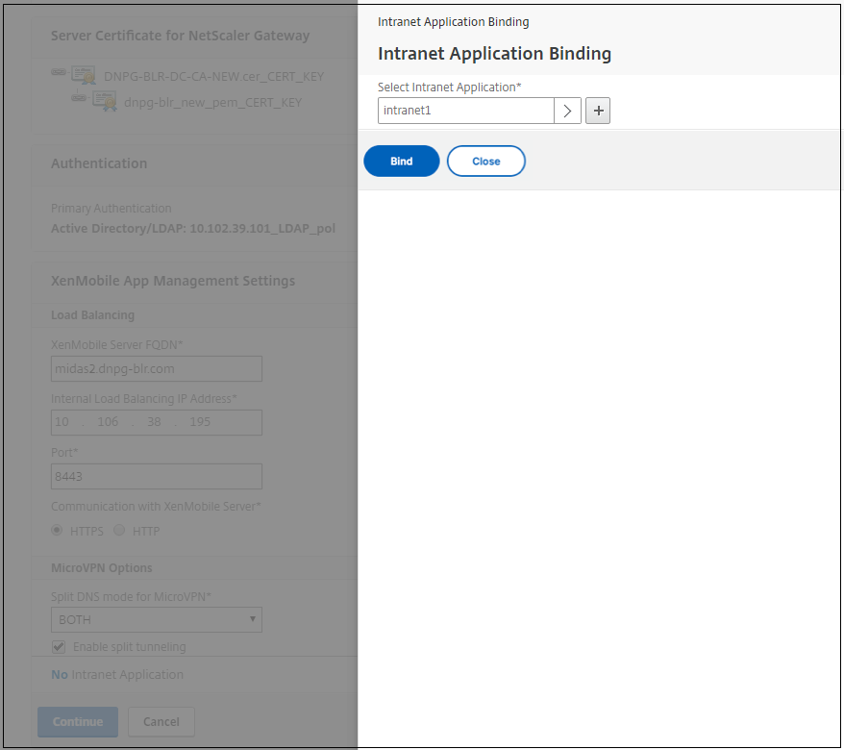
Task: Click the Continue button
Action: 78,722
